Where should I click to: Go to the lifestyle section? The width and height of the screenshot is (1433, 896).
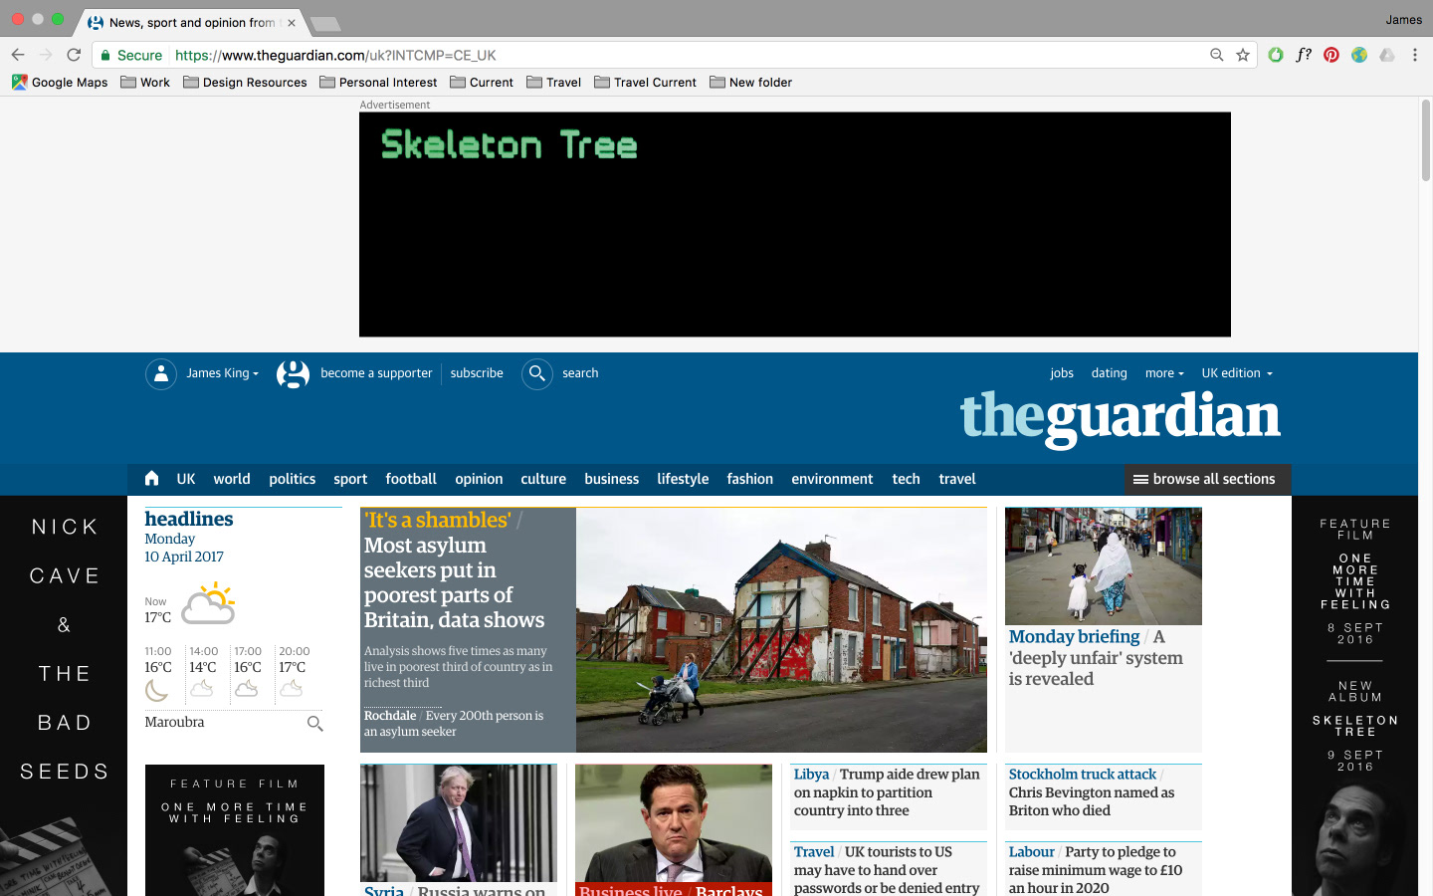[683, 479]
